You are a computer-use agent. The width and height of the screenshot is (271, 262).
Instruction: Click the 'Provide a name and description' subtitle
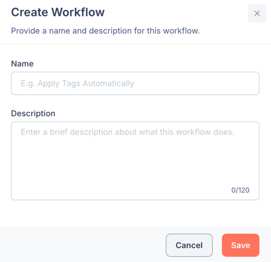tap(105, 31)
